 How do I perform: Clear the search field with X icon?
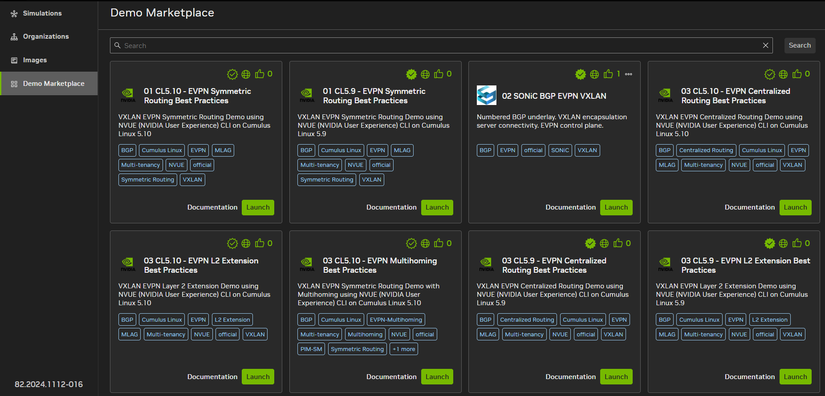765,45
